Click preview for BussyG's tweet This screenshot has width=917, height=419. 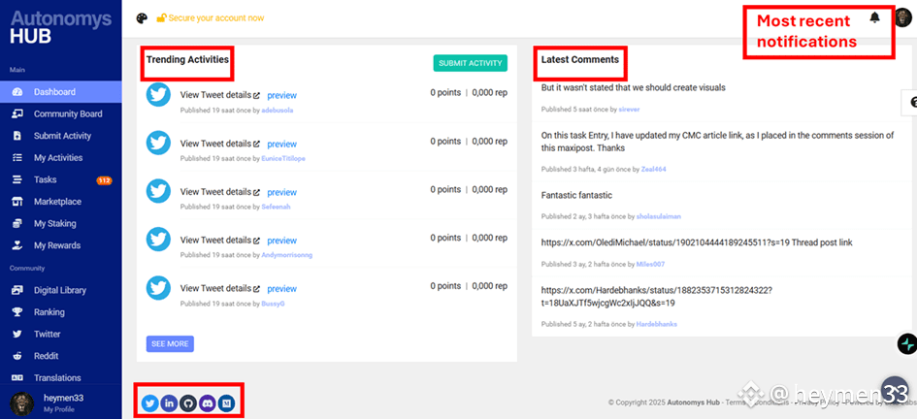(281, 289)
